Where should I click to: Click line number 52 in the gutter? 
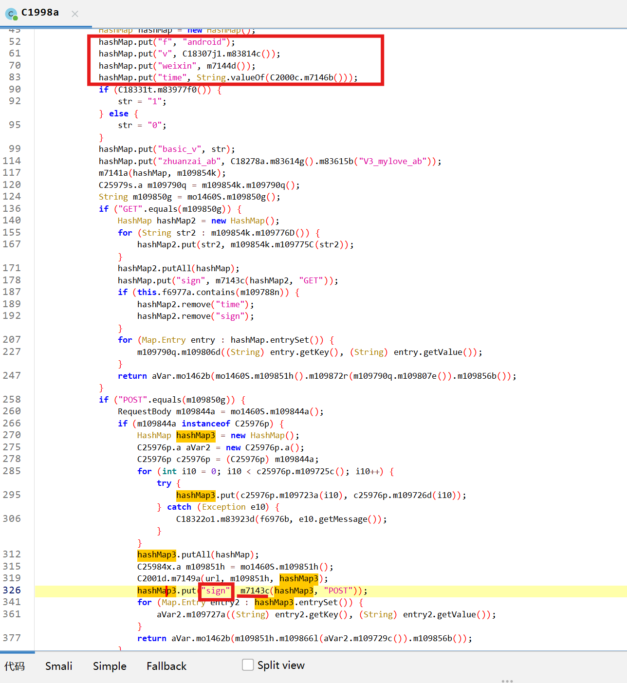click(15, 42)
